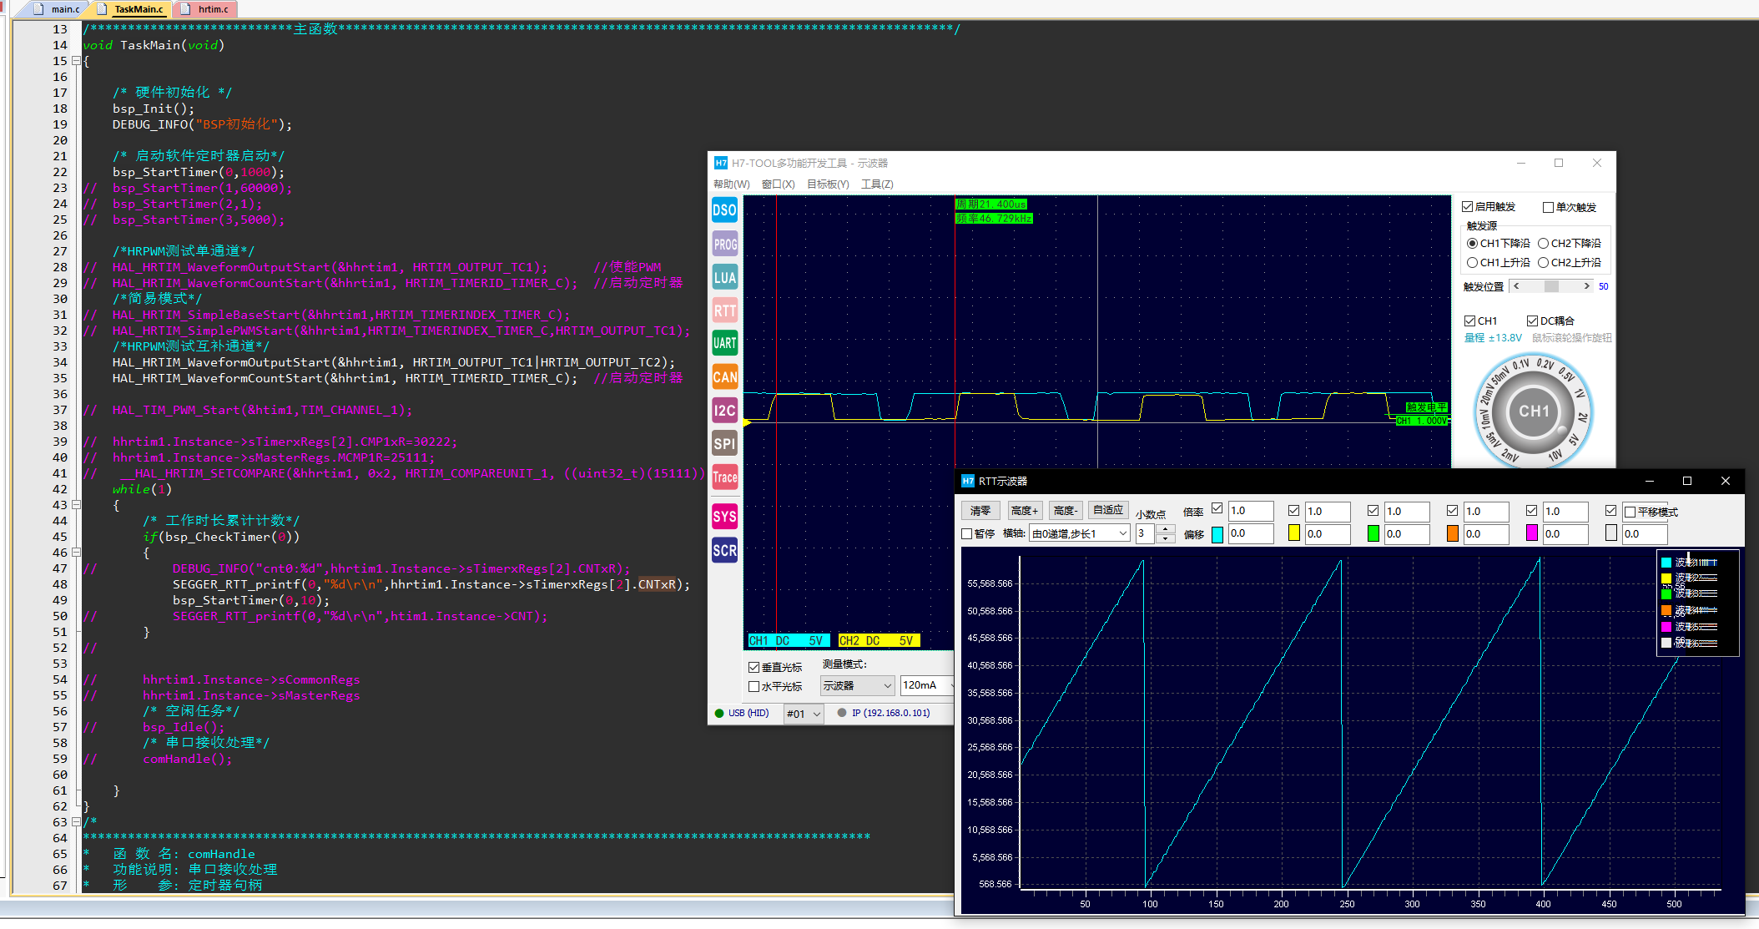1759x929 pixels.
Task: Click the trigger position scrollbar thumb
Action: pyautogui.click(x=1551, y=286)
